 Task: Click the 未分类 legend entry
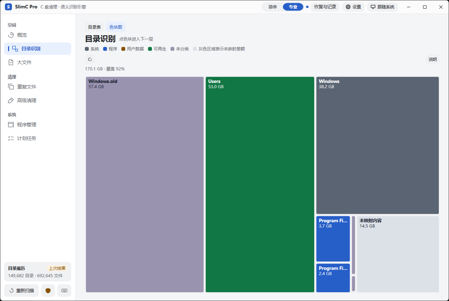tap(180, 49)
